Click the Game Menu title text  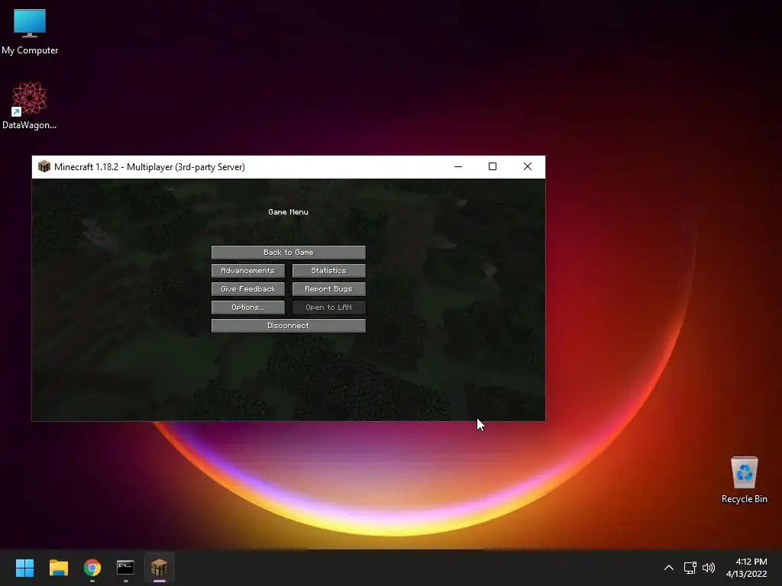tap(288, 212)
